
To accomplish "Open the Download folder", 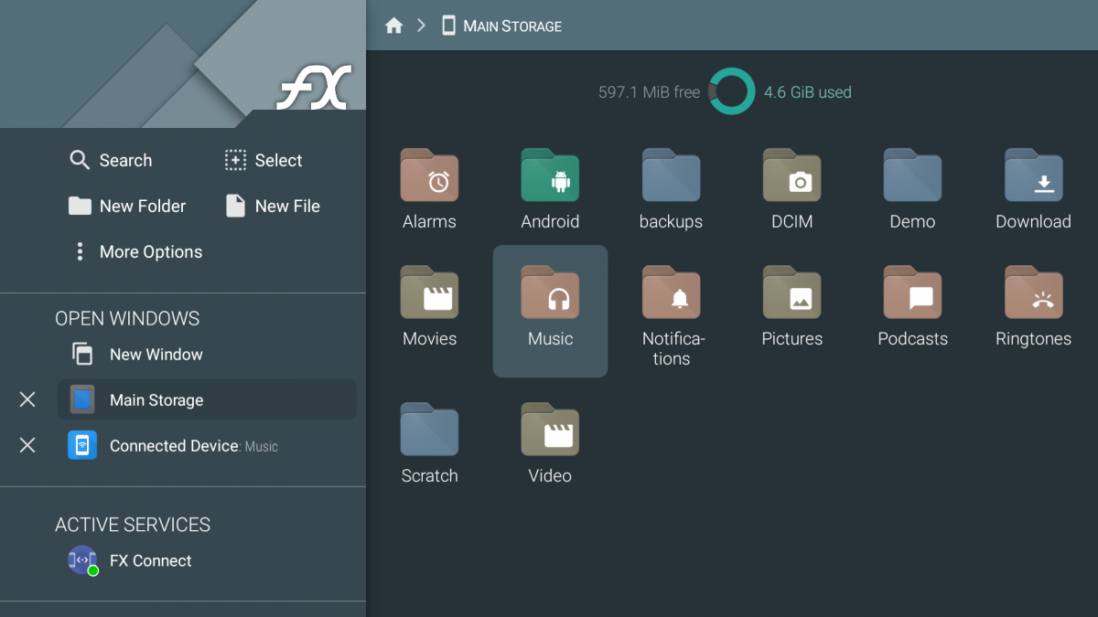I will click(x=1033, y=176).
